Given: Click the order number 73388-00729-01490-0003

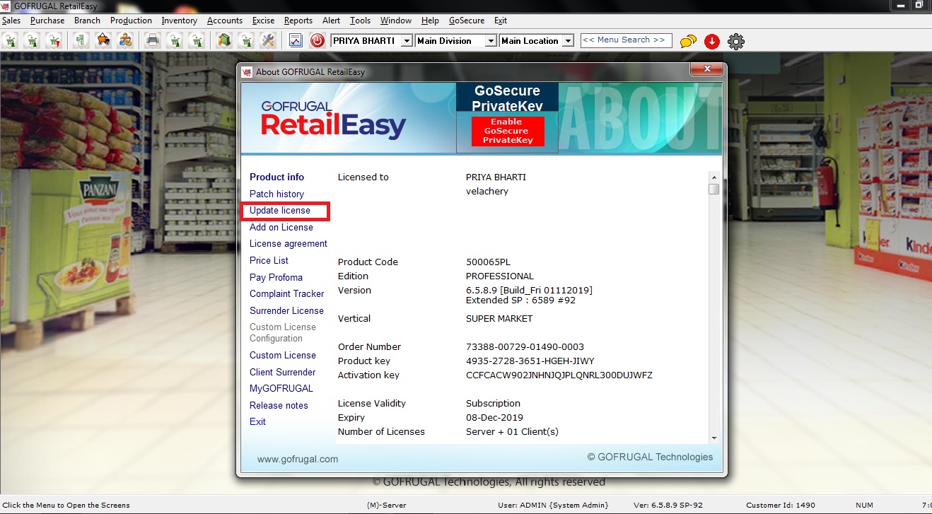Looking at the screenshot, I should [525, 346].
